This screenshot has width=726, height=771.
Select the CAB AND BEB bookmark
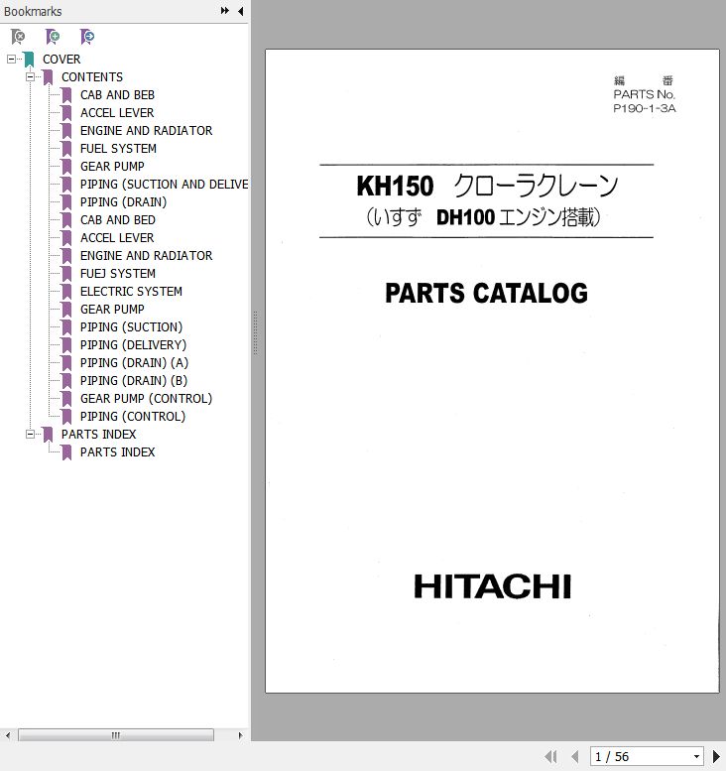tap(117, 95)
